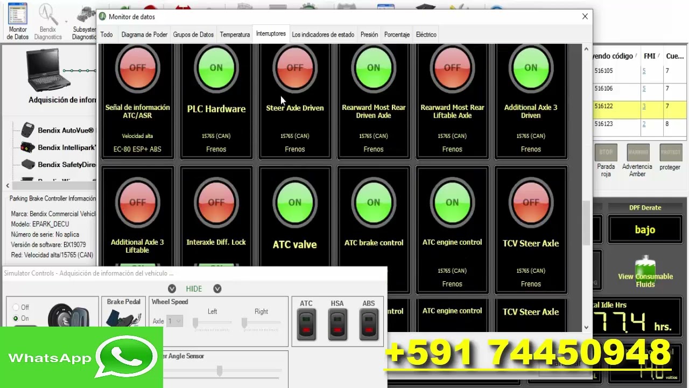Screen dimensions: 689x388
Task: Click the Rearward Most Rear Driven Axle lamp
Action: pyautogui.click(x=374, y=67)
